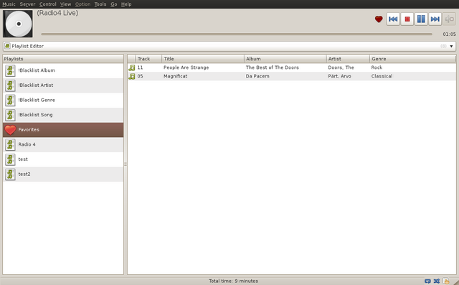Select the test2 playlist label
The width and height of the screenshot is (459, 285).
click(24, 174)
